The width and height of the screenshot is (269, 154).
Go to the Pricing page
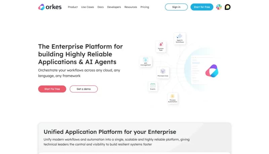tap(145, 7)
